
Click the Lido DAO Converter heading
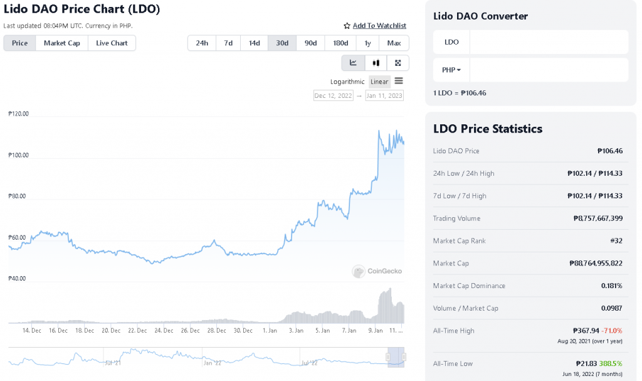point(480,16)
